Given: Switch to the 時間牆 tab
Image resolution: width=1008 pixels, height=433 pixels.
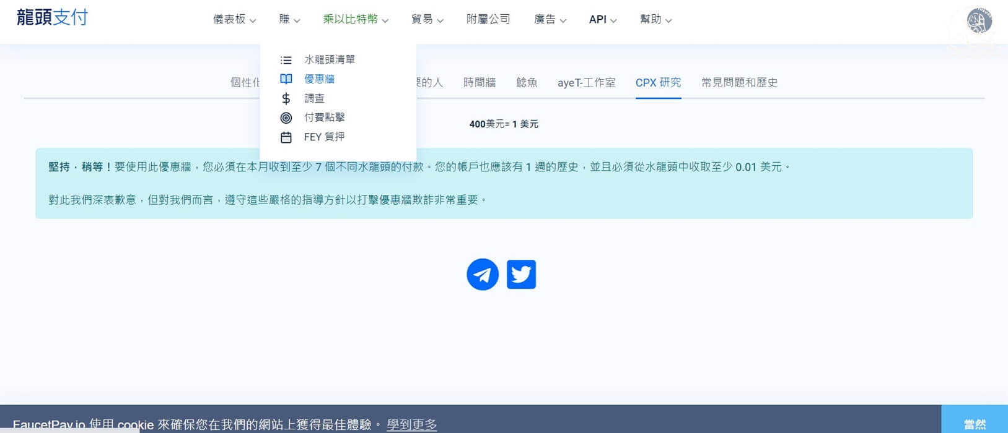Looking at the screenshot, I should coord(480,83).
